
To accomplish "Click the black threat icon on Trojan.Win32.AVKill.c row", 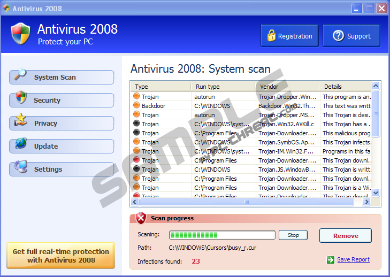I will click(x=136, y=124).
